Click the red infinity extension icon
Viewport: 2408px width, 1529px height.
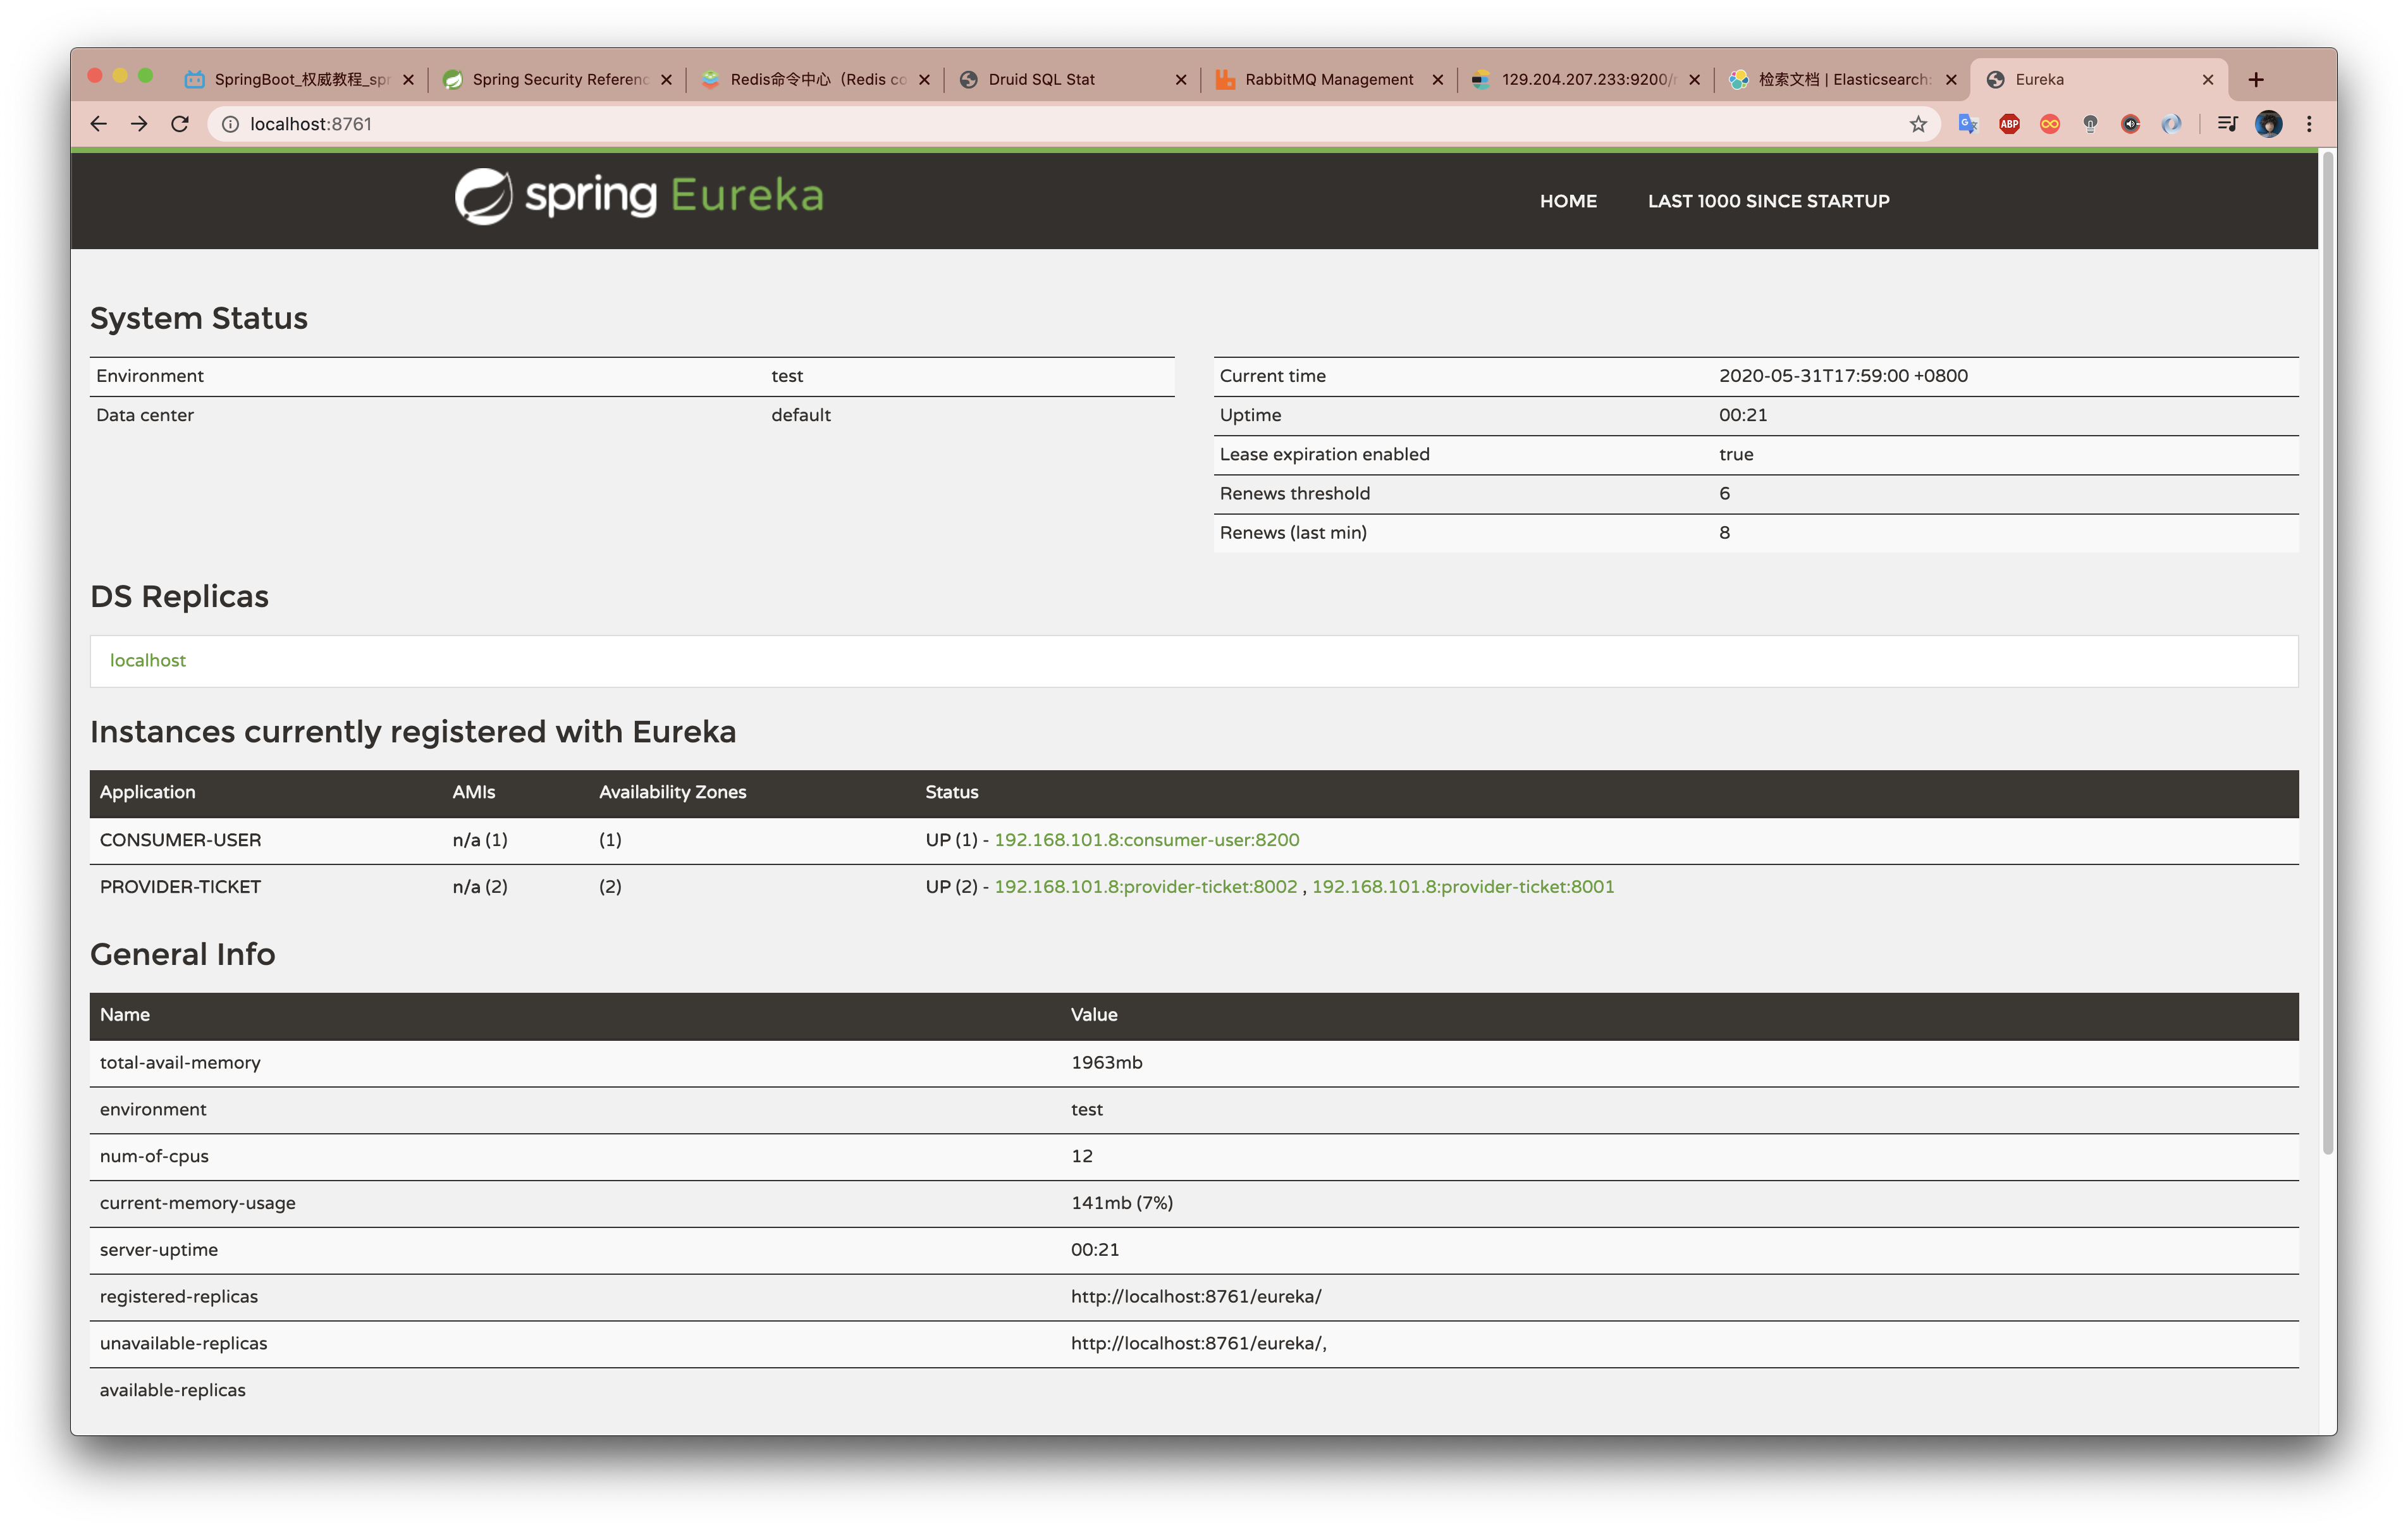coord(2049,124)
